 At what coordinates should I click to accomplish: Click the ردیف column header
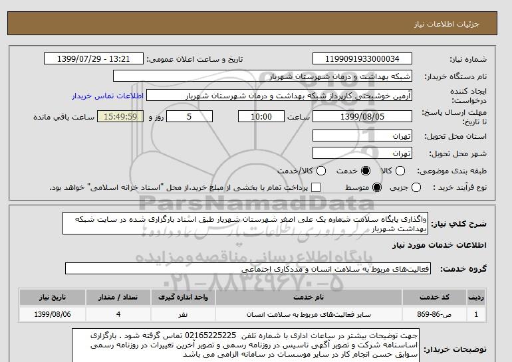coord(476,297)
